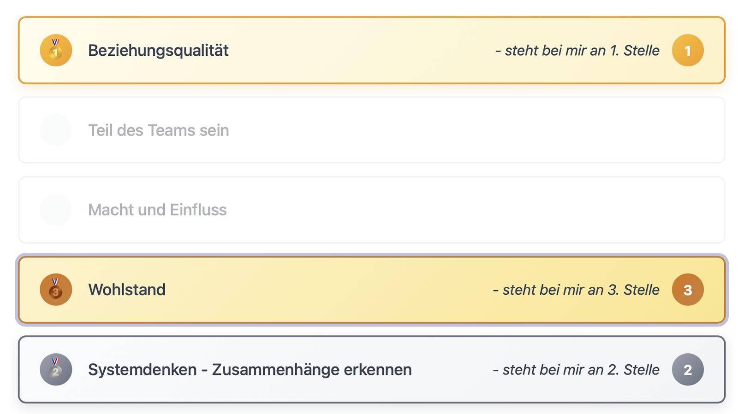The width and height of the screenshot is (738, 414).
Task: Click the label text Beziehungsqualität
Action: [x=158, y=50]
